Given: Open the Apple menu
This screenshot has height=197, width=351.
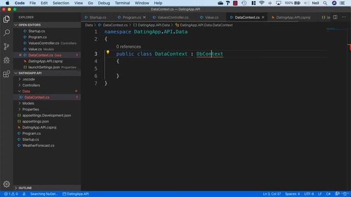Looking at the screenshot, I should 7,3.
